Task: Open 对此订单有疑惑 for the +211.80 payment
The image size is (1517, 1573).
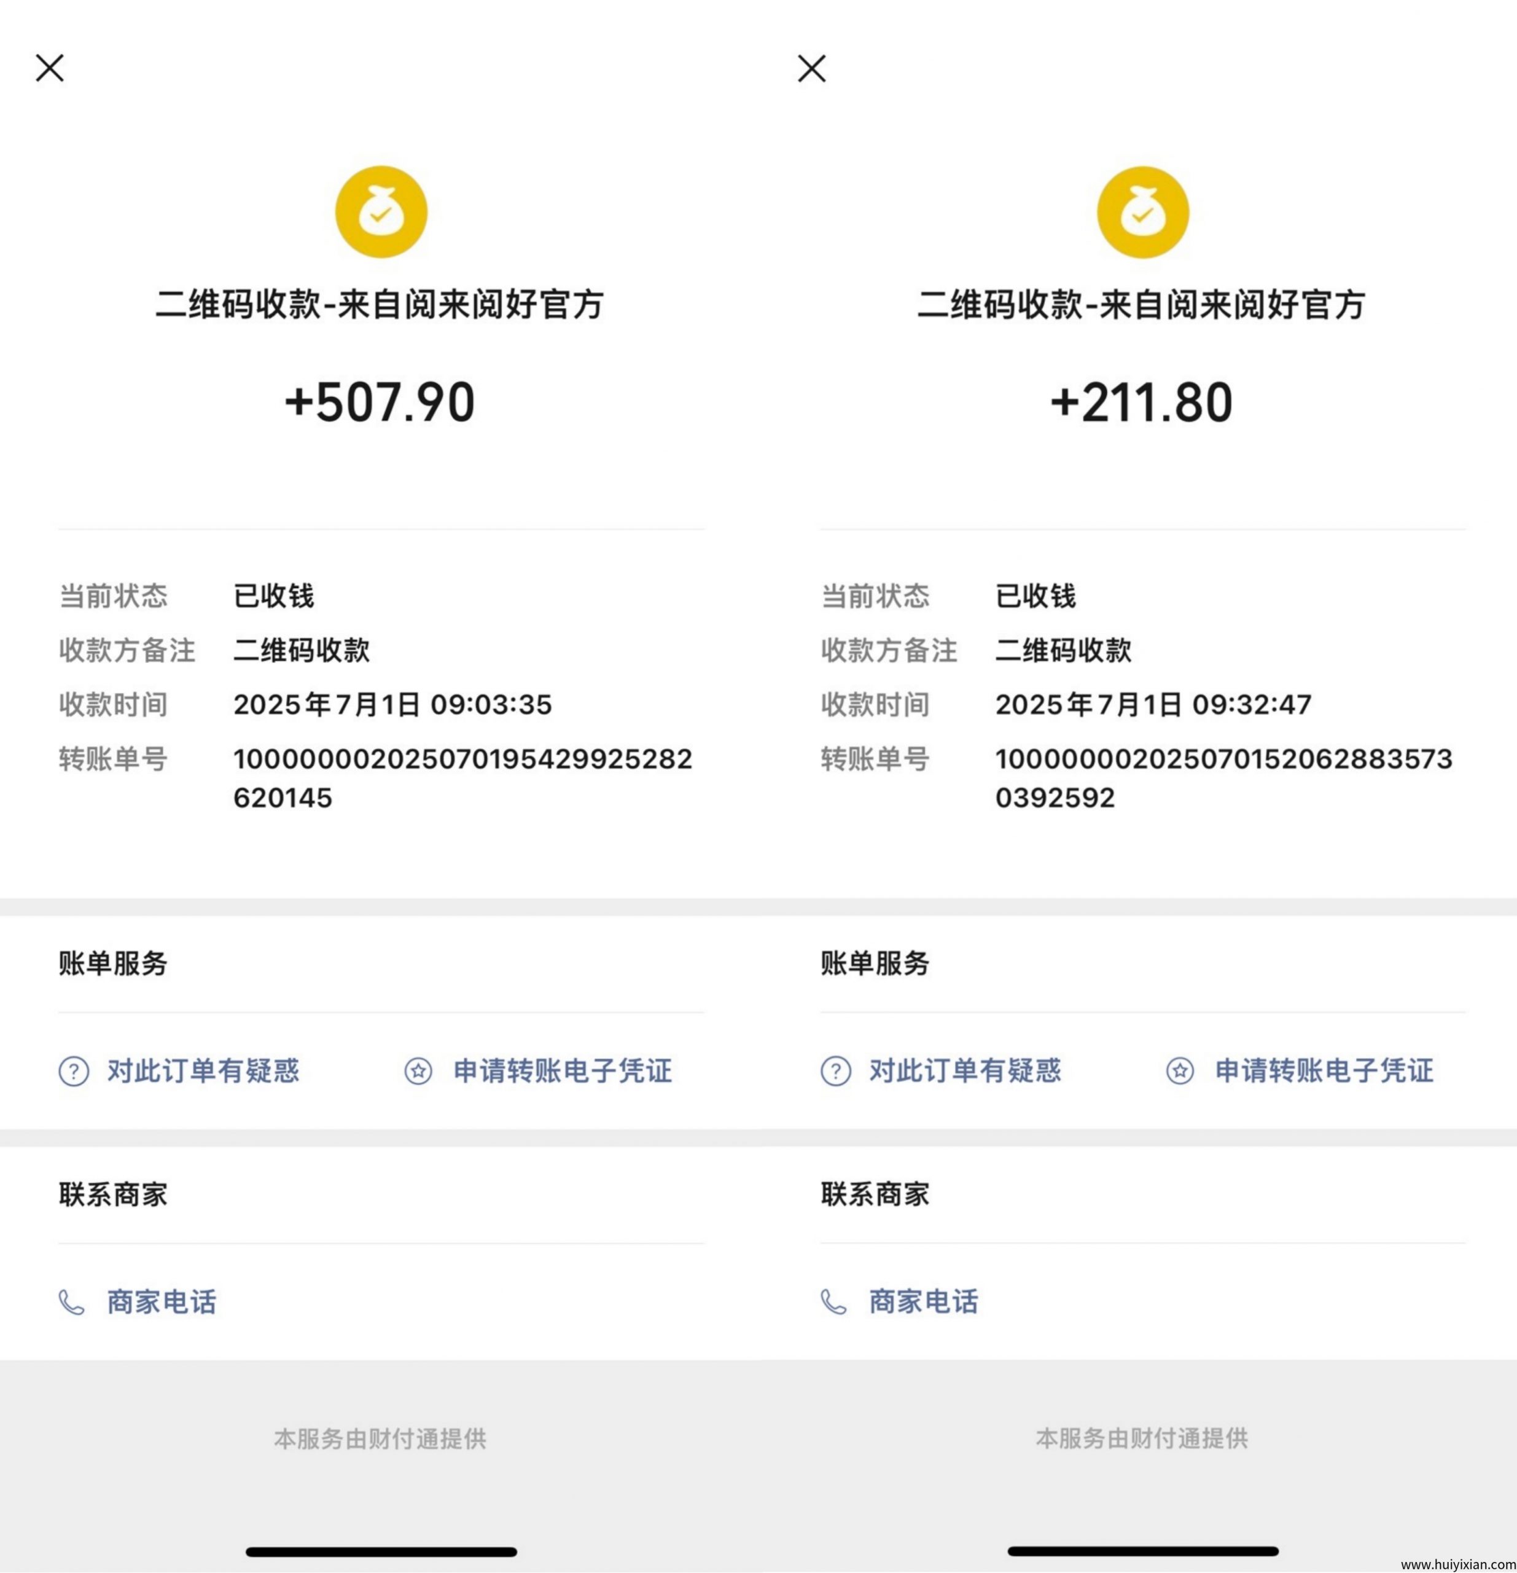Action: (x=965, y=1070)
